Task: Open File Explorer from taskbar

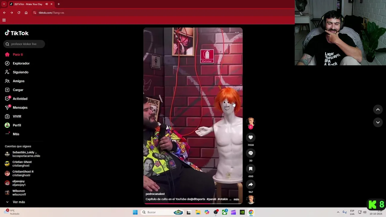Action: click(x=198, y=212)
